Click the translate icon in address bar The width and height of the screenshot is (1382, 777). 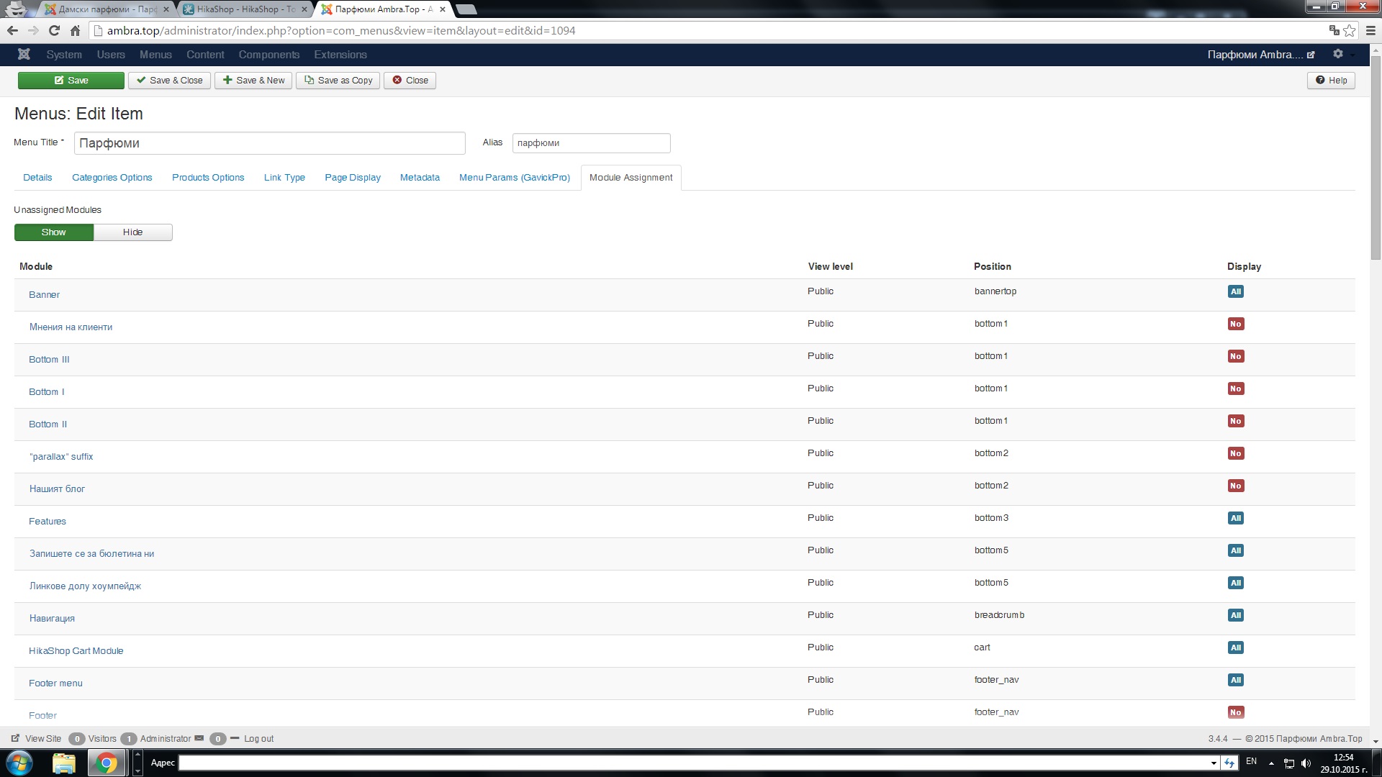click(x=1334, y=30)
